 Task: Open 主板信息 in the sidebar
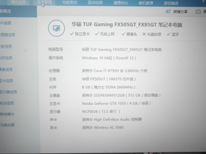tap(6, 46)
